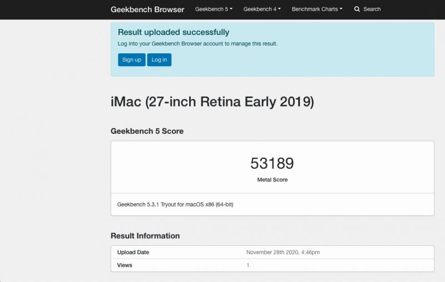Click the 'Result uploaded successfully' heading
The height and width of the screenshot is (282, 445).
[174, 32]
